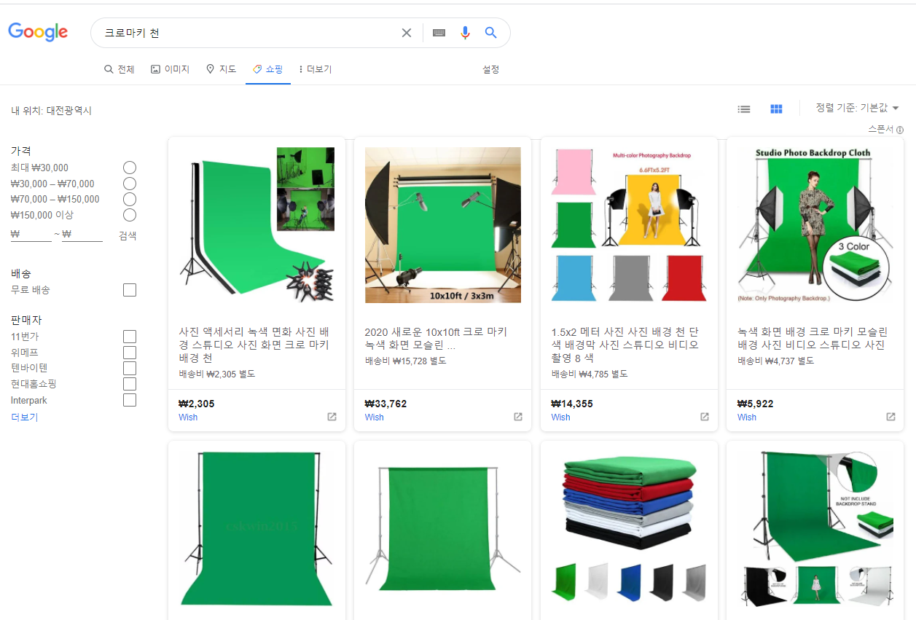Open green backdrop with clamps product image
The width and height of the screenshot is (916, 620).
257,225
